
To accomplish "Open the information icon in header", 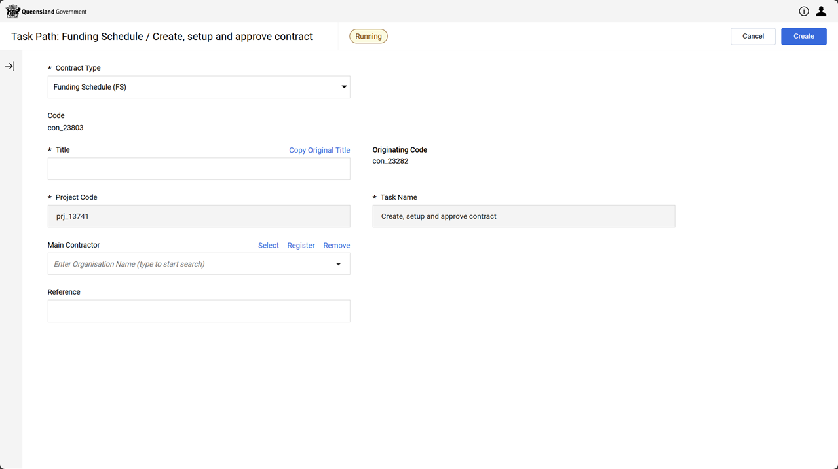I will point(804,11).
